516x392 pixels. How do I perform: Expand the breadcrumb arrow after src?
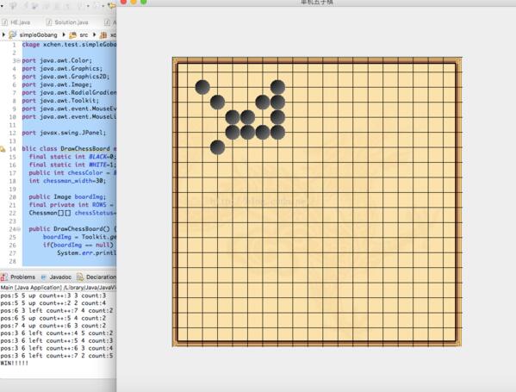94,34
